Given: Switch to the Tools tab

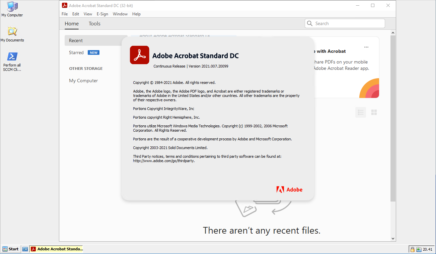Looking at the screenshot, I should click(94, 24).
